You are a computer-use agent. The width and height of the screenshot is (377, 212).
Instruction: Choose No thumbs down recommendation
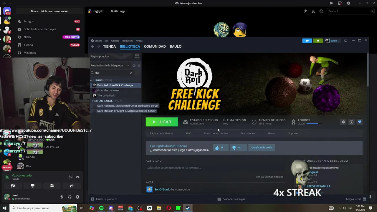[238, 148]
